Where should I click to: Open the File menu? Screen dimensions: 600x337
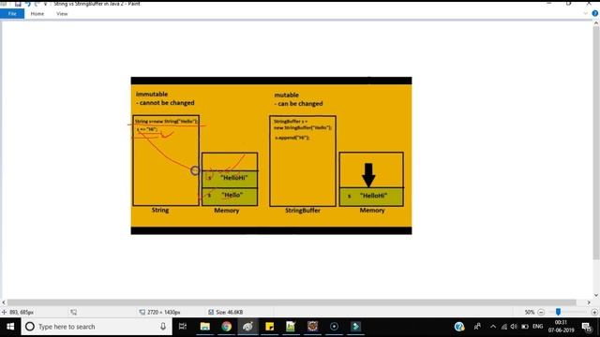12,14
